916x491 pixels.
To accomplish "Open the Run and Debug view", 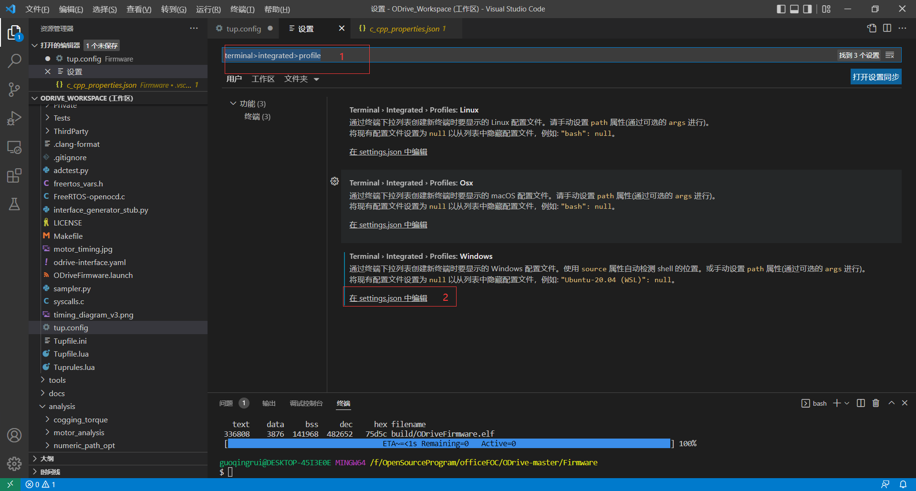I will 14,118.
